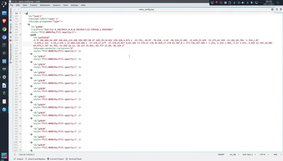Collapse the code fold at line 73
This screenshot has height=161, width=283.
(20, 70)
